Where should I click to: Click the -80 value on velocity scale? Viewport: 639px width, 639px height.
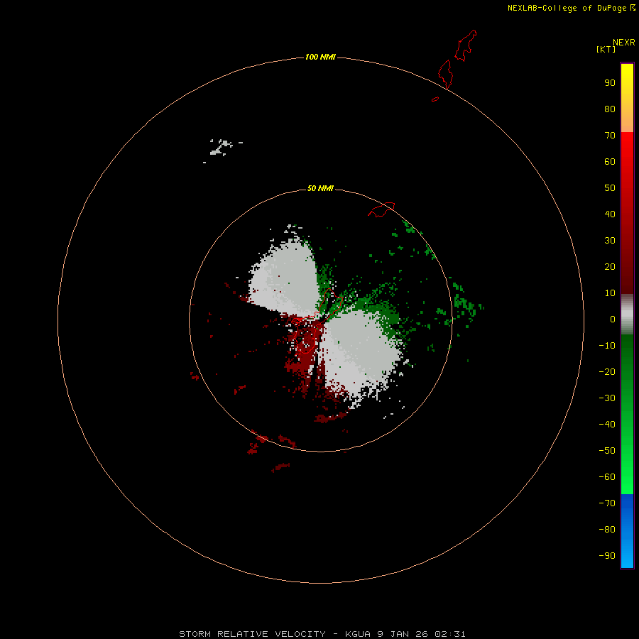point(607,530)
